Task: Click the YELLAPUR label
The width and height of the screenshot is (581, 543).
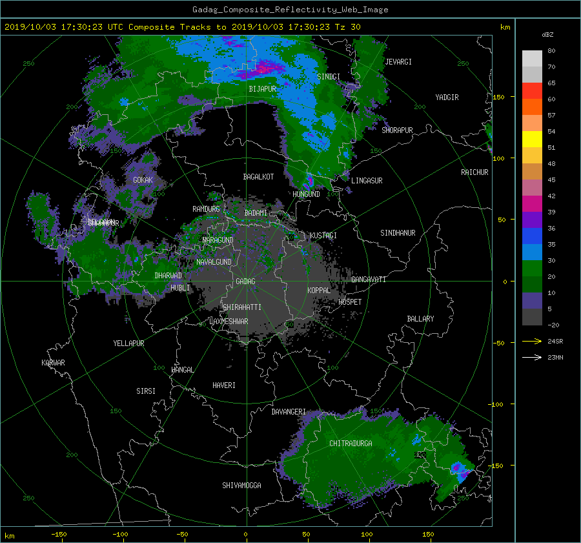Action: pos(128,343)
